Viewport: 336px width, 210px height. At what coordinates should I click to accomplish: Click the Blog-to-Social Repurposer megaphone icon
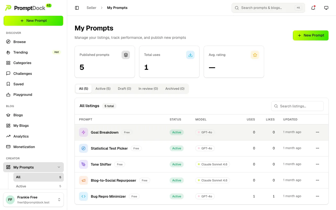tap(83, 180)
